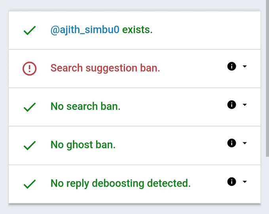Select the "No ghost ban." result text
Viewport: 269px width, 214px height.
tap(83, 145)
